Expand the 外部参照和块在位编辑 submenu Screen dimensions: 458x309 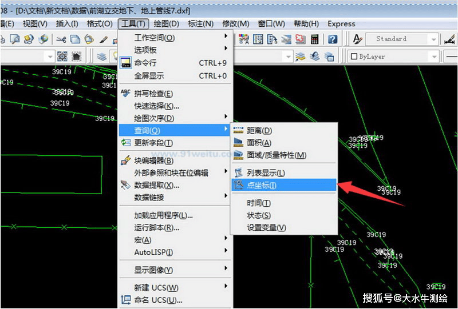click(175, 172)
